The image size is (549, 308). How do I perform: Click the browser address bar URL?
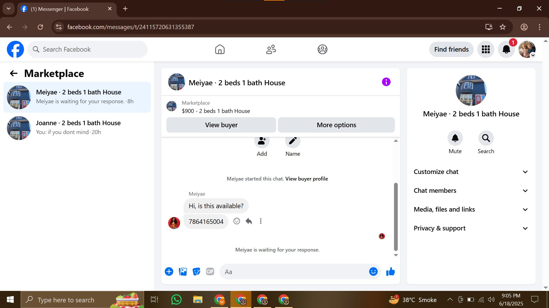[x=131, y=27]
